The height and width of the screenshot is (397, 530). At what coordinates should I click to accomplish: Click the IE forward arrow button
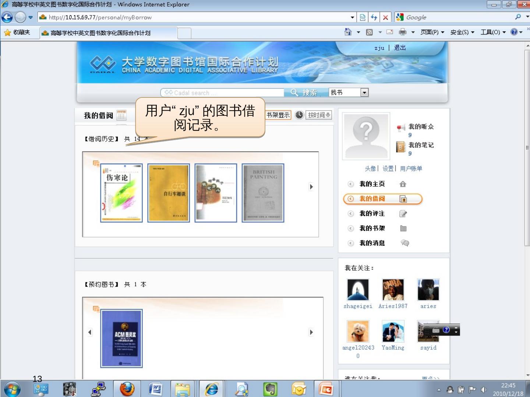pos(20,17)
